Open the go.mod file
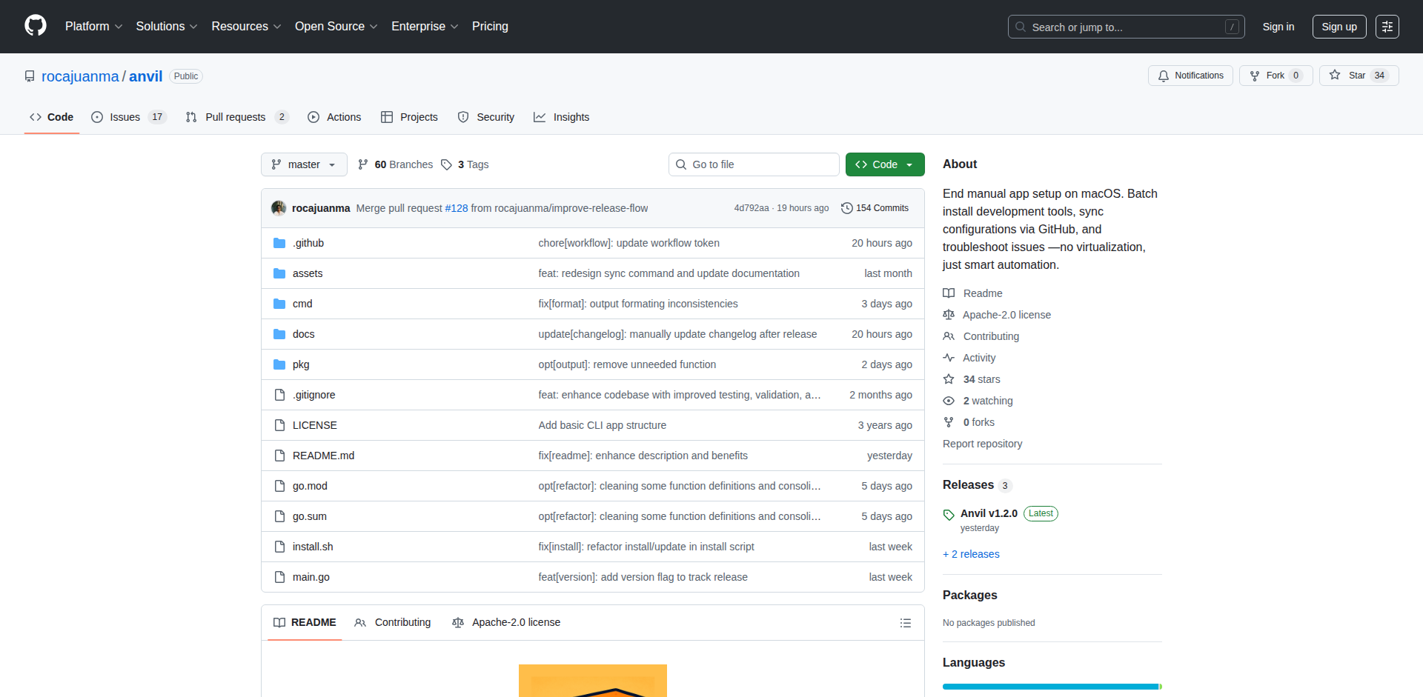Image resolution: width=1423 pixels, height=697 pixels. [x=310, y=486]
